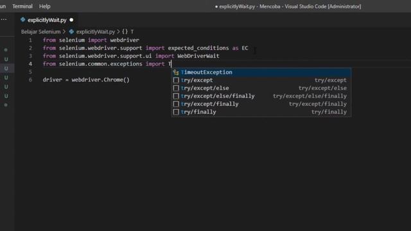Image resolution: width=411 pixels, height=231 pixels.
Task: Click snippet icon beside try/finally
Action: [x=176, y=112]
